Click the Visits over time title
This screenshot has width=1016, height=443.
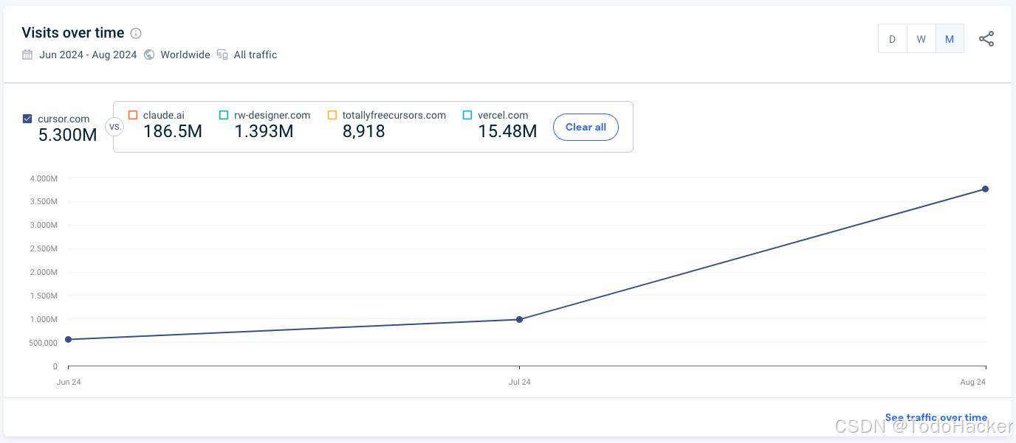point(73,33)
